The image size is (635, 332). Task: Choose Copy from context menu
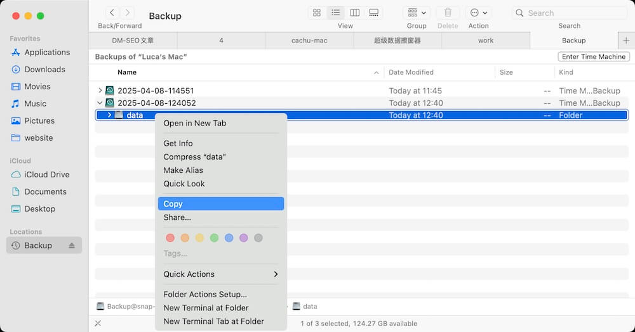[x=221, y=203]
